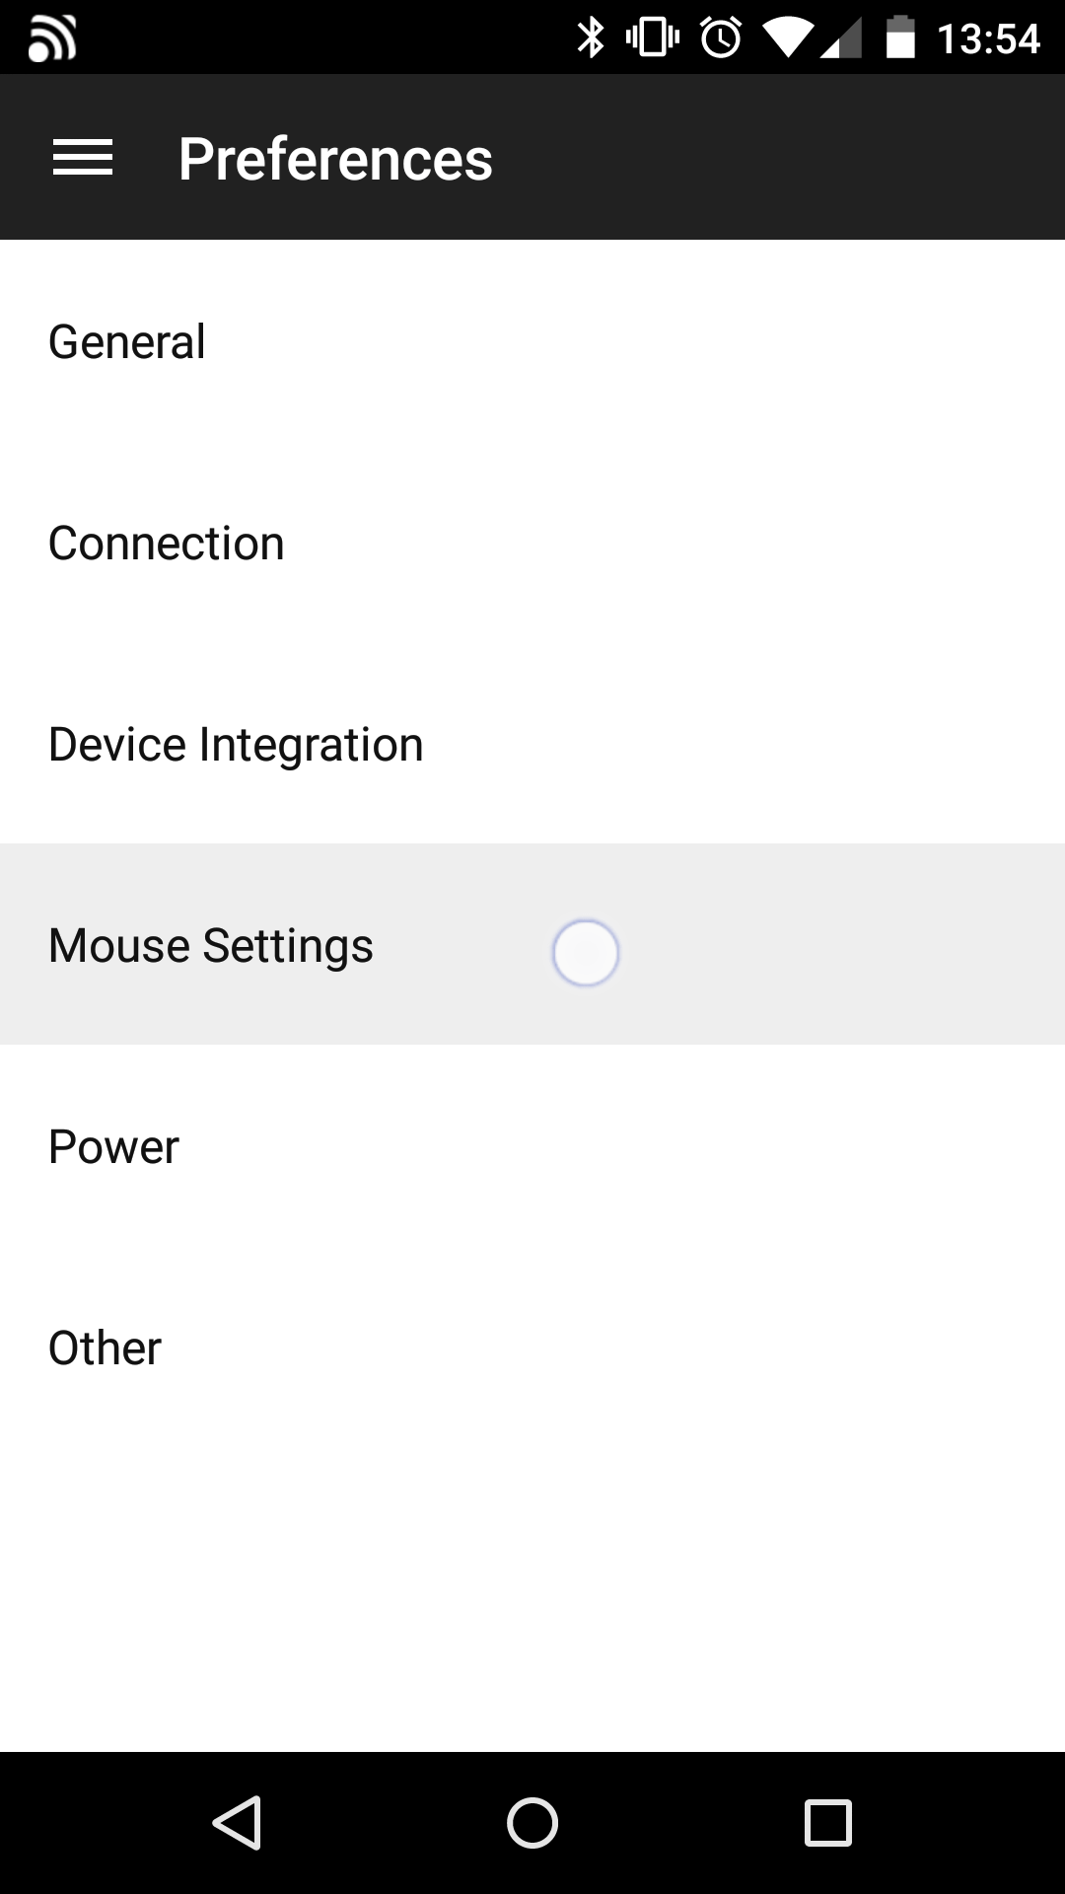Tap the Preferences title in the toolbar
Image resolution: width=1065 pixels, height=1894 pixels.
click(x=334, y=156)
